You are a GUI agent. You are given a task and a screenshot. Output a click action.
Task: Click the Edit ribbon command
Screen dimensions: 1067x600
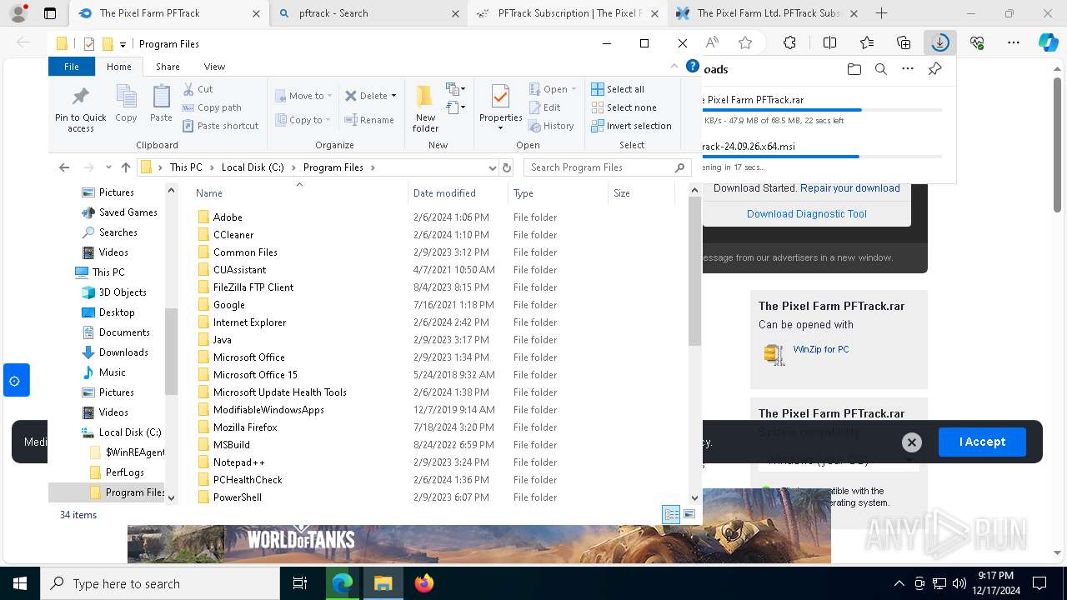(x=544, y=107)
